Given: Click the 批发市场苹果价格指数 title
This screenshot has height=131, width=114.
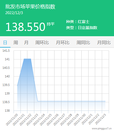Looking at the screenshot, I should [x=30, y=7].
